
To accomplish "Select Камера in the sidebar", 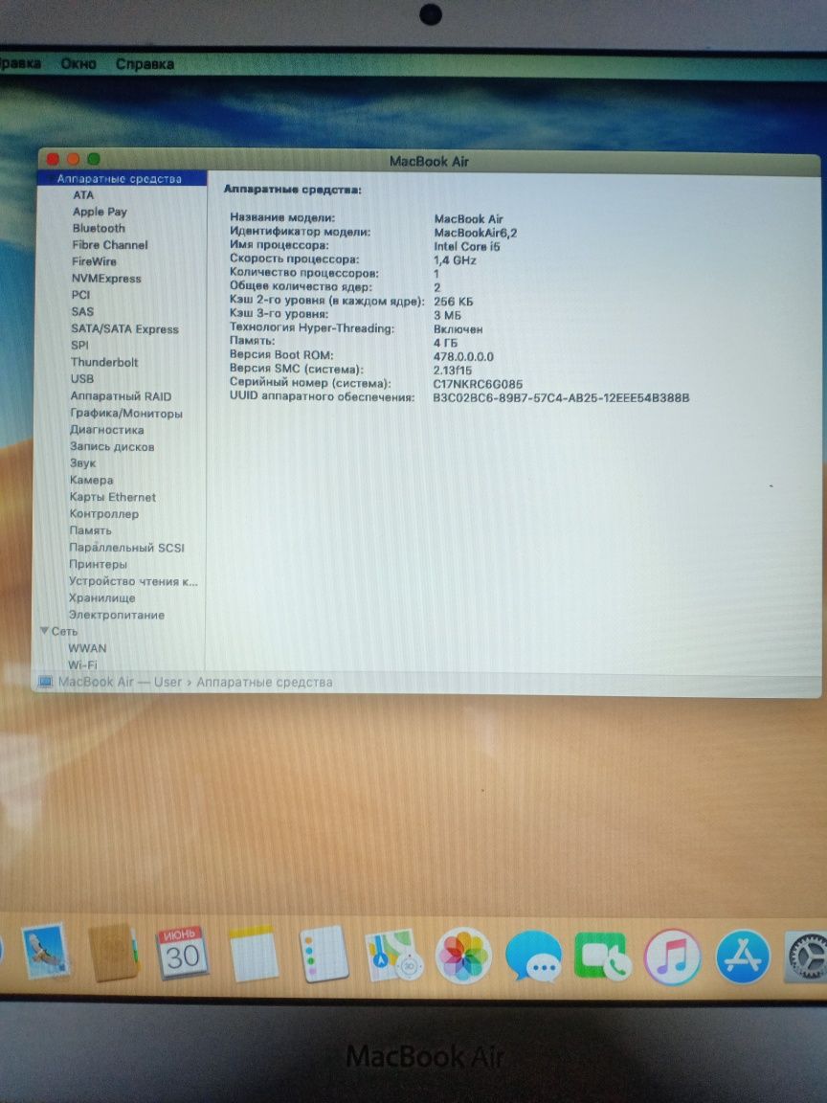I will click(92, 480).
